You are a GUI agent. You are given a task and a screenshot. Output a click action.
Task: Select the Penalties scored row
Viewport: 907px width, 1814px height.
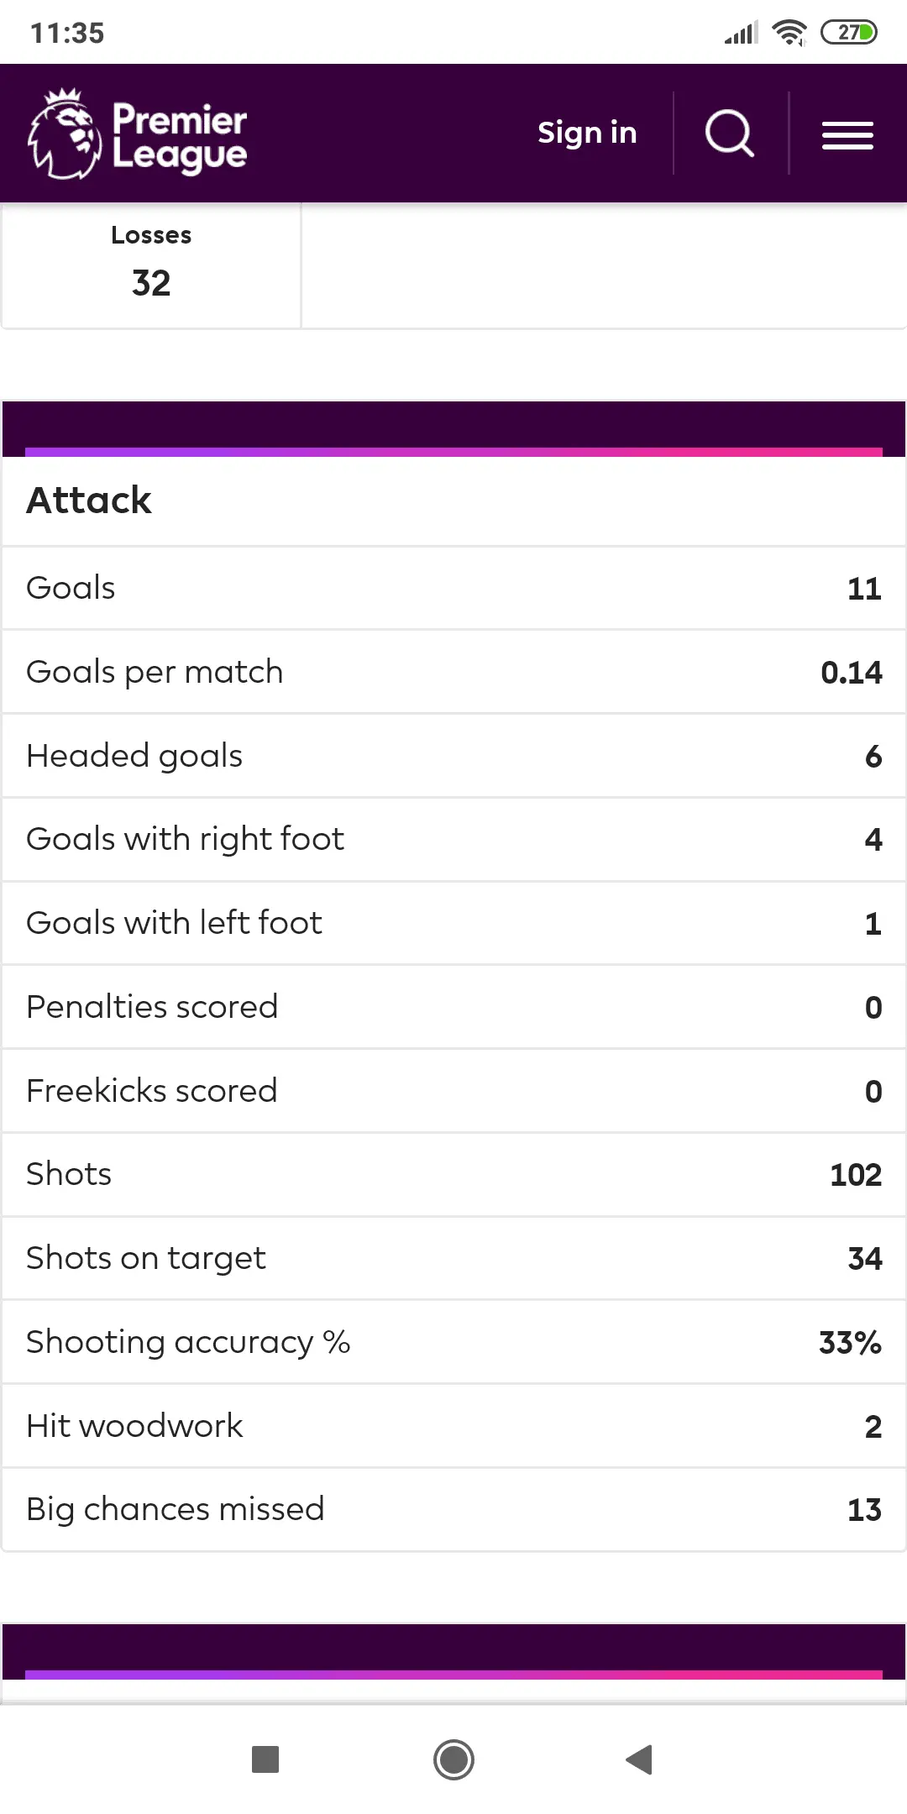click(453, 1007)
